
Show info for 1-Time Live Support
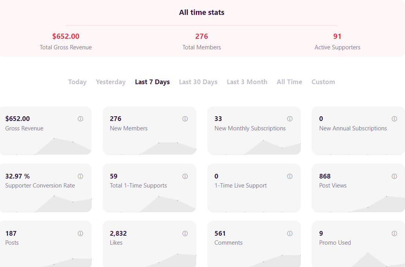point(289,176)
